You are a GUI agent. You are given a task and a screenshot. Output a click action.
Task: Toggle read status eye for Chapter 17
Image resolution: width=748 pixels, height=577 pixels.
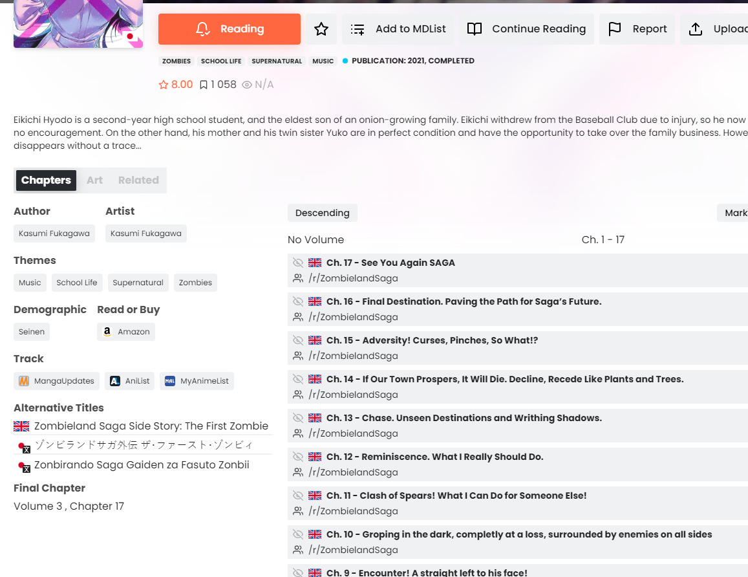298,263
